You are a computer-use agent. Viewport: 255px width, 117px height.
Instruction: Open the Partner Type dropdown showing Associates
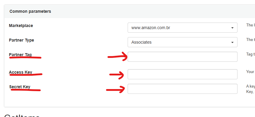(183, 42)
